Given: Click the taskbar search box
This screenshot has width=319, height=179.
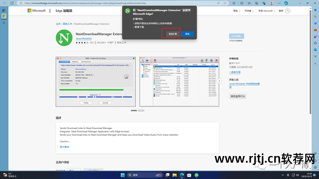Looking at the screenshot, I should coord(144,175).
